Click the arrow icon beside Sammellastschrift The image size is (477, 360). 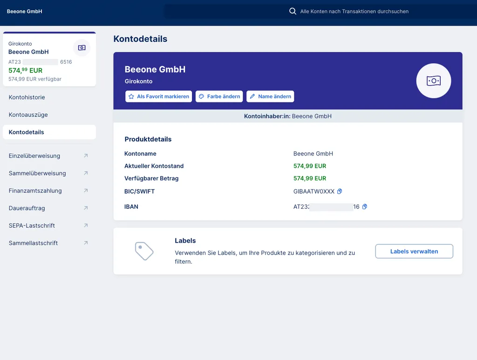(86, 243)
